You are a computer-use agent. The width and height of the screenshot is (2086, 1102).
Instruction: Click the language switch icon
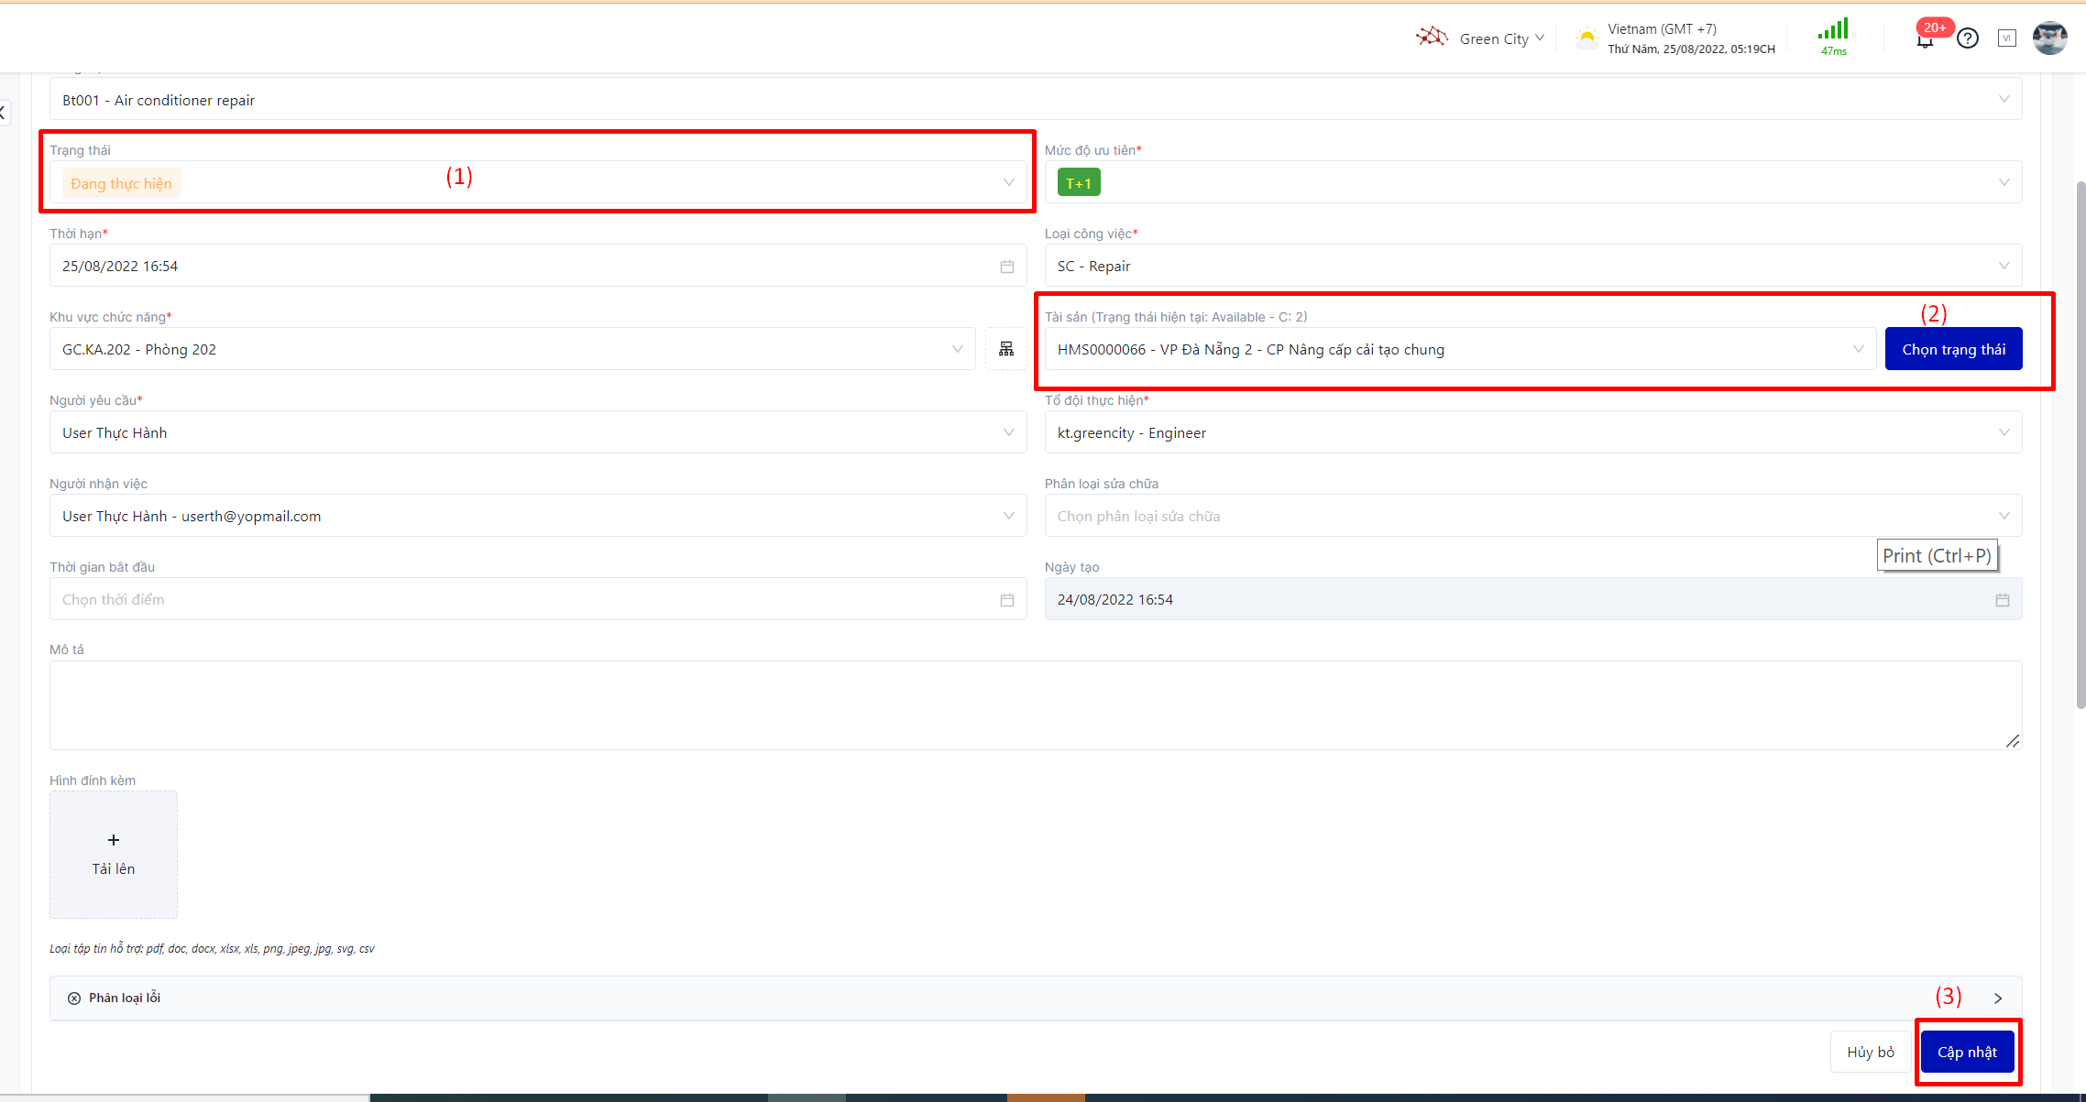click(x=2007, y=38)
